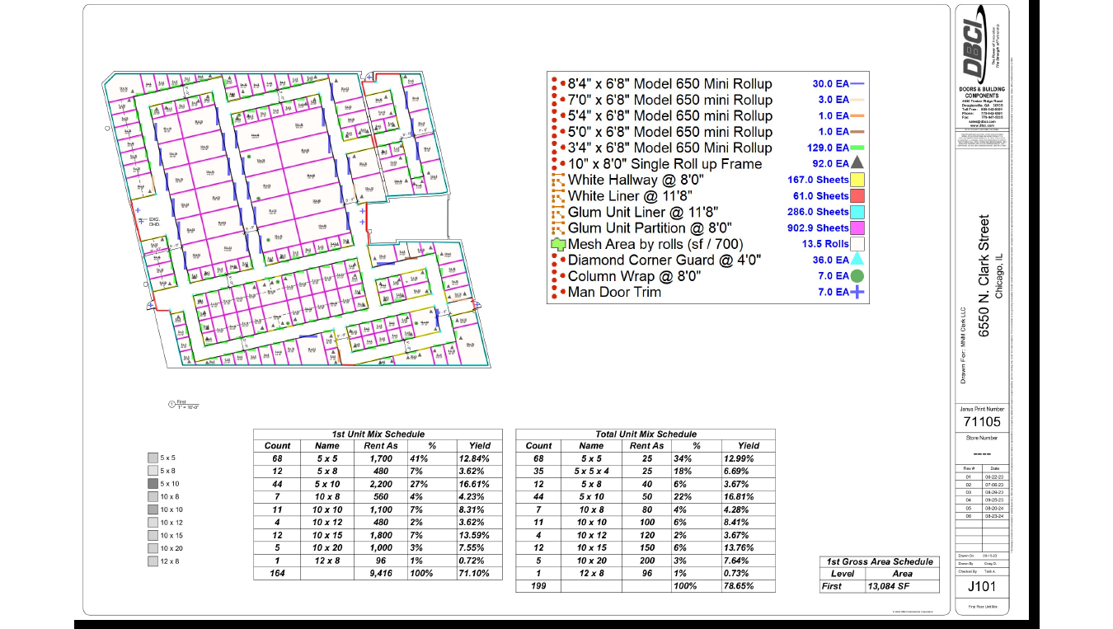The image size is (1113, 629).
Task: Click the blue line for 8'4" Mini Rollup
Action: click(x=857, y=83)
